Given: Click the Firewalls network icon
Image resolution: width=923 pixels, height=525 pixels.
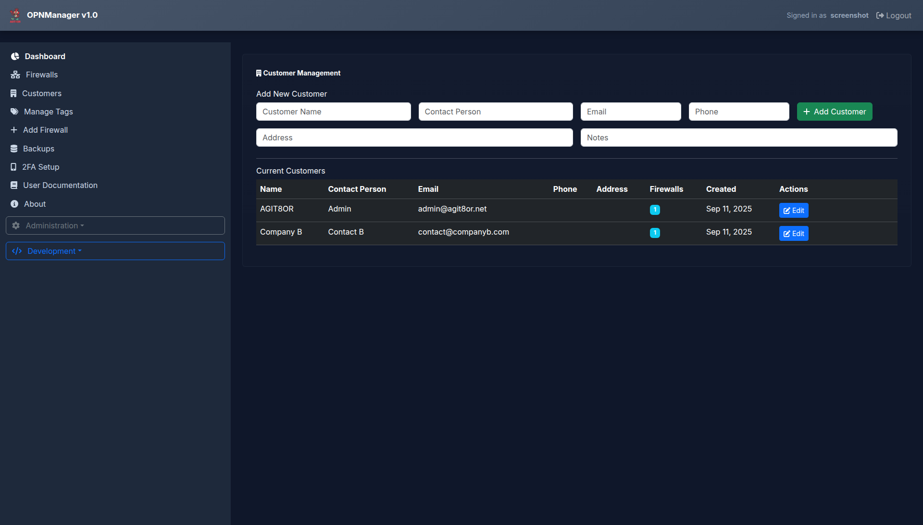Looking at the screenshot, I should tap(15, 75).
